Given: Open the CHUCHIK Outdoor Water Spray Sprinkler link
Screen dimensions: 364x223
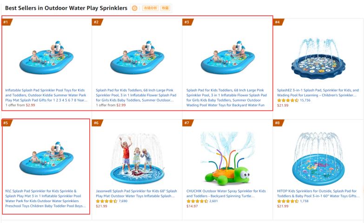Looking at the screenshot, I should click(226, 193).
